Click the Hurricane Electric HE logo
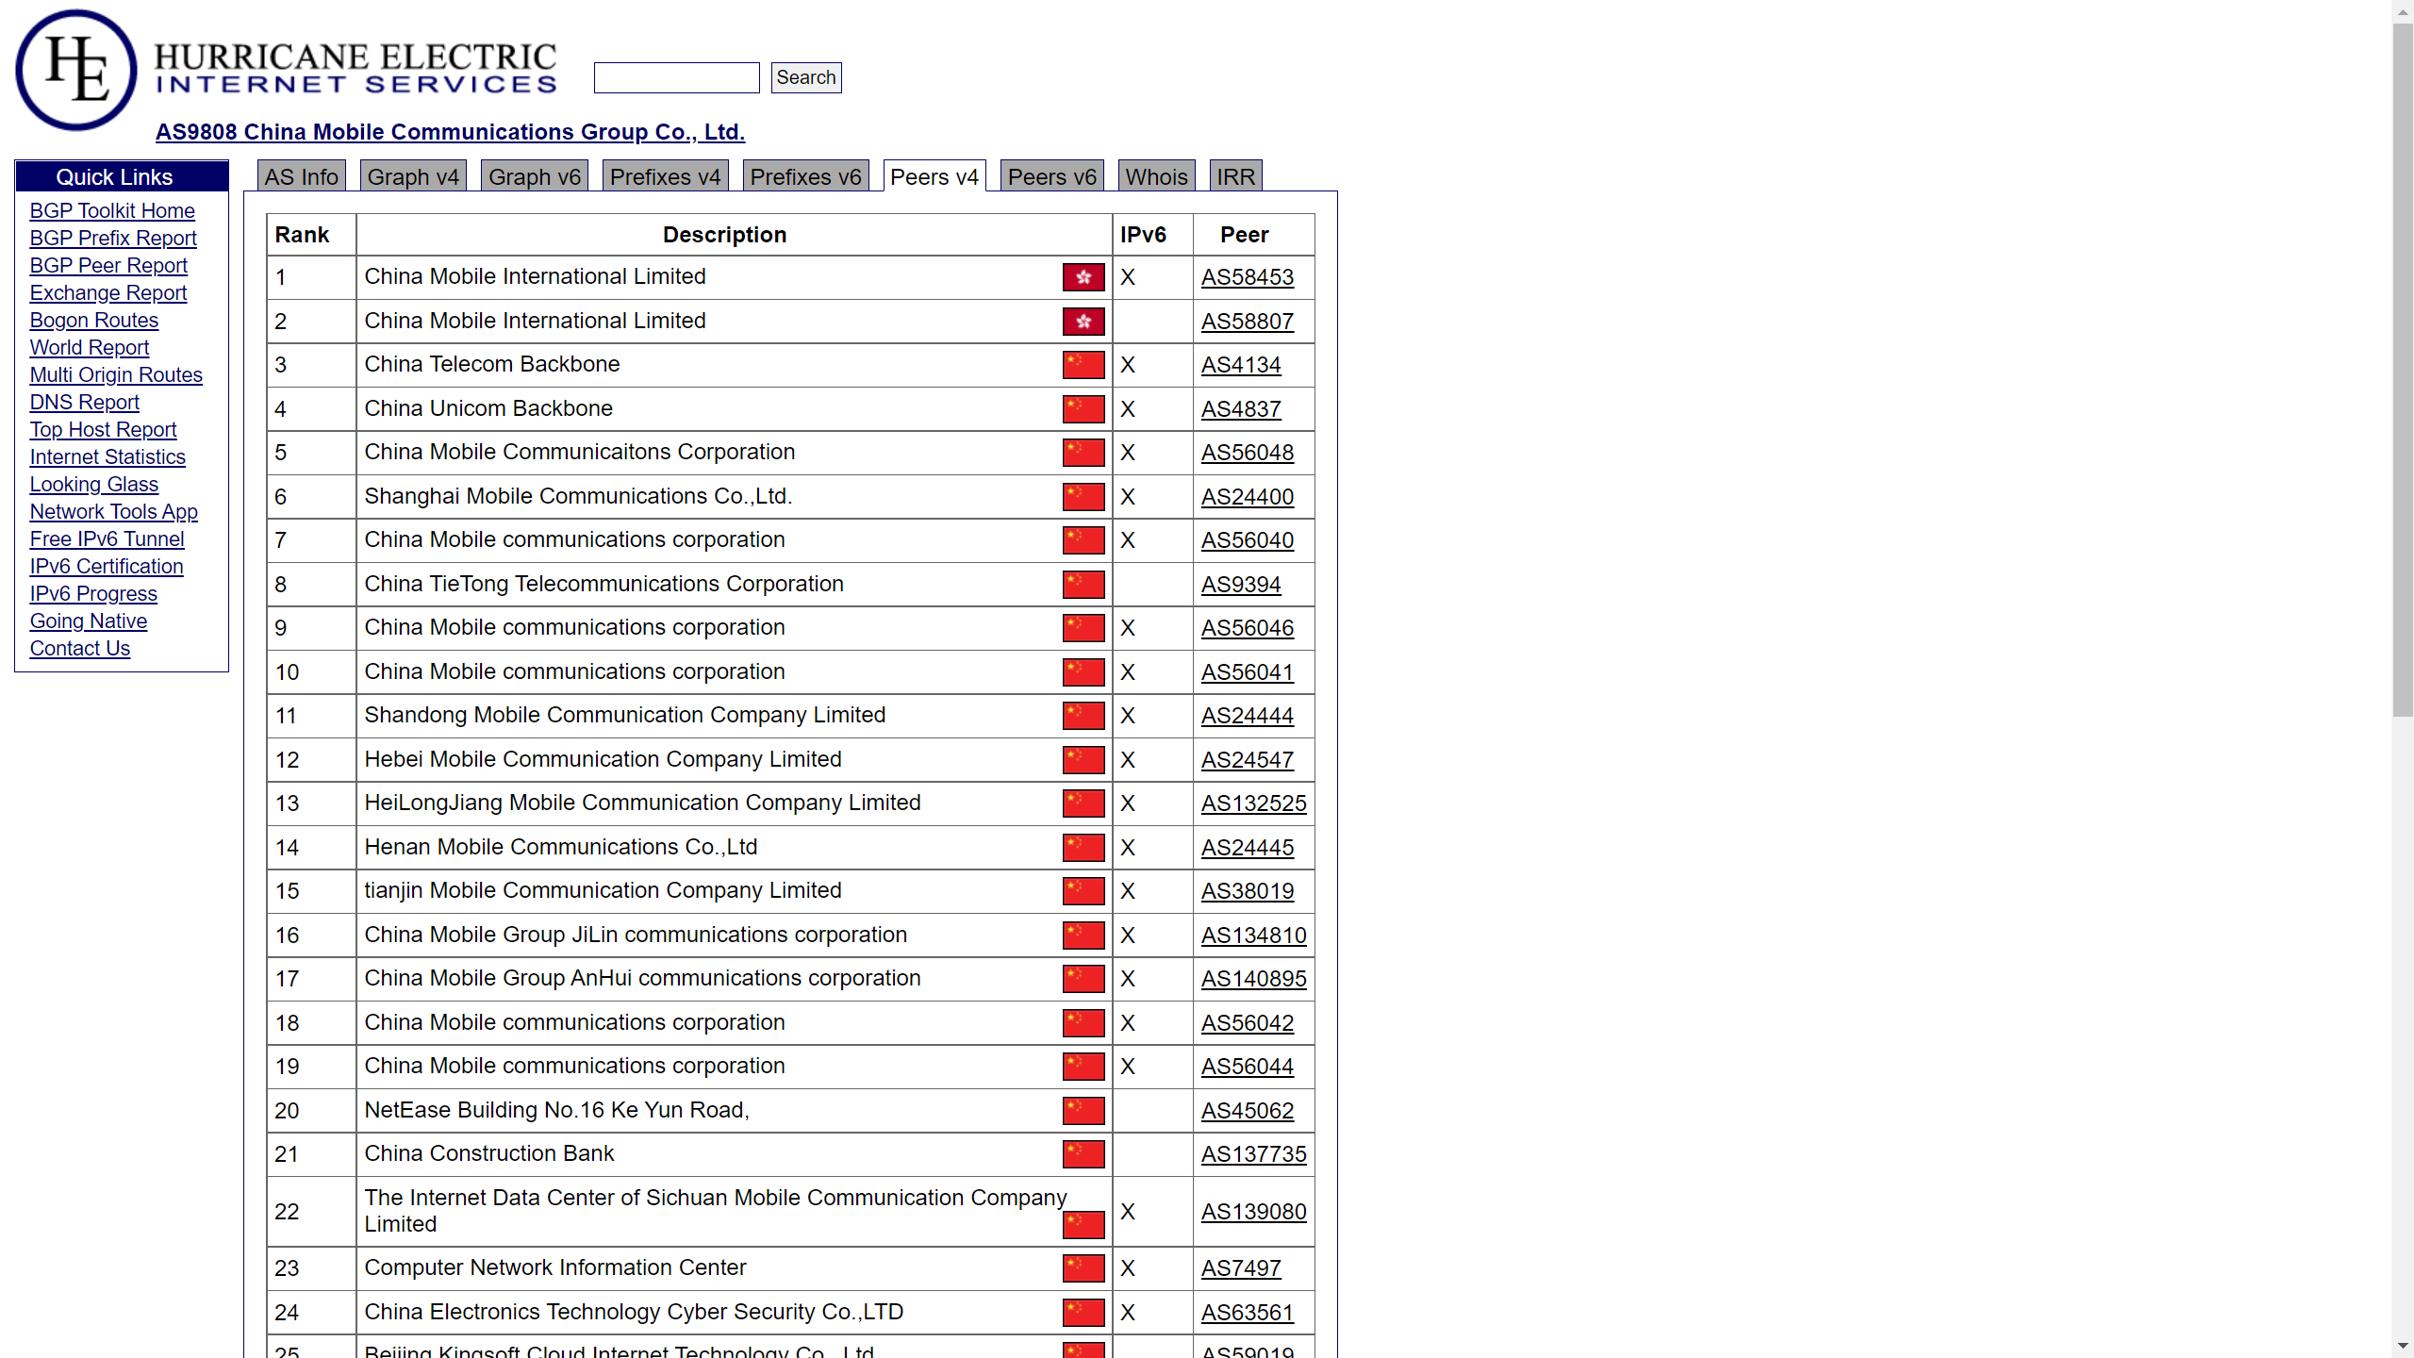This screenshot has width=2414, height=1358. 75,70
